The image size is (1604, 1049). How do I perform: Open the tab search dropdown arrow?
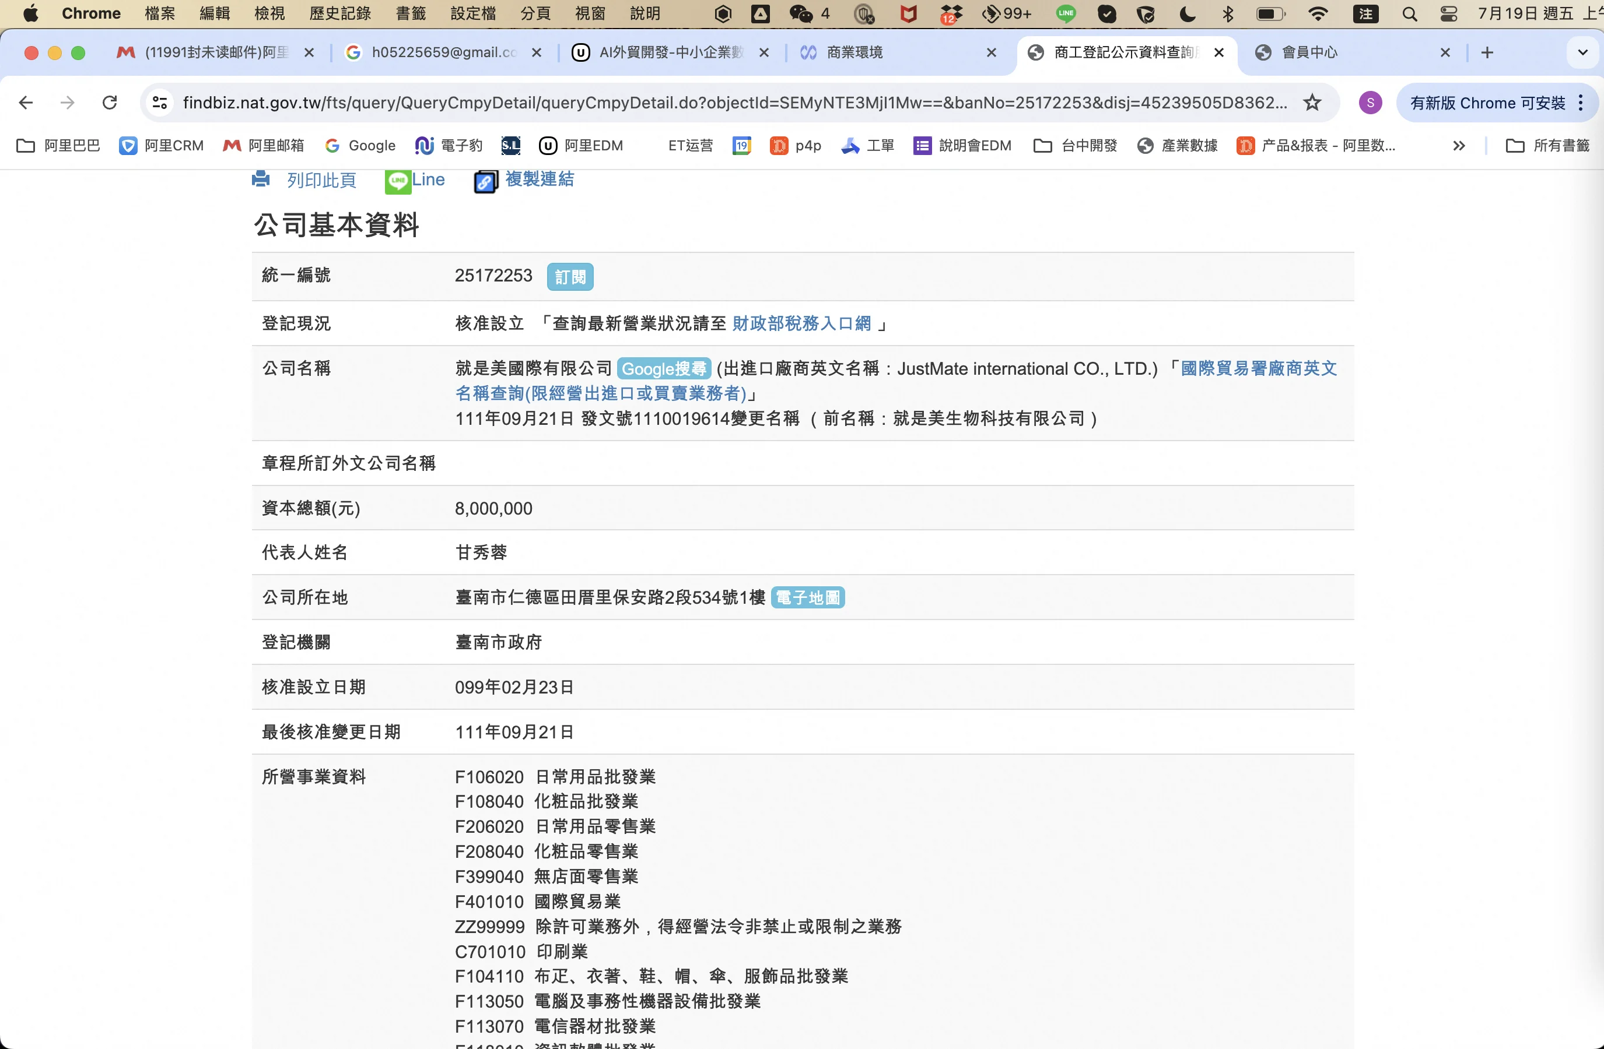(x=1582, y=52)
